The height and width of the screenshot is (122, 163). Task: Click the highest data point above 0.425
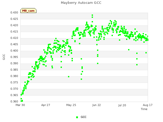click(x=92, y=15)
